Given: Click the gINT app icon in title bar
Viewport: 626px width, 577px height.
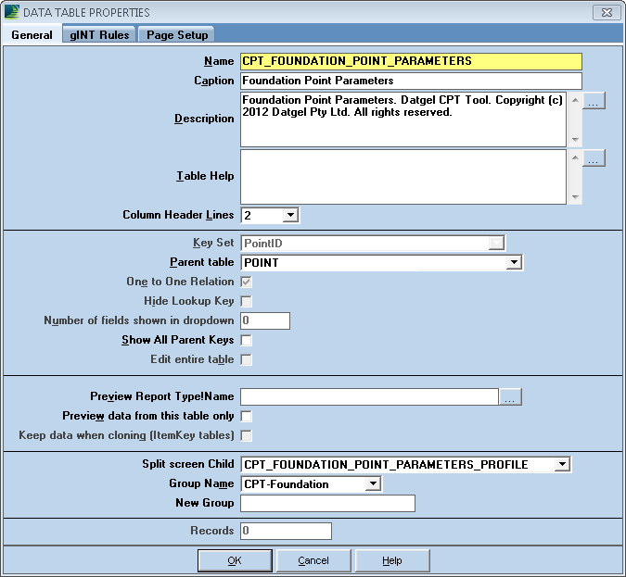Looking at the screenshot, I should coord(12,12).
